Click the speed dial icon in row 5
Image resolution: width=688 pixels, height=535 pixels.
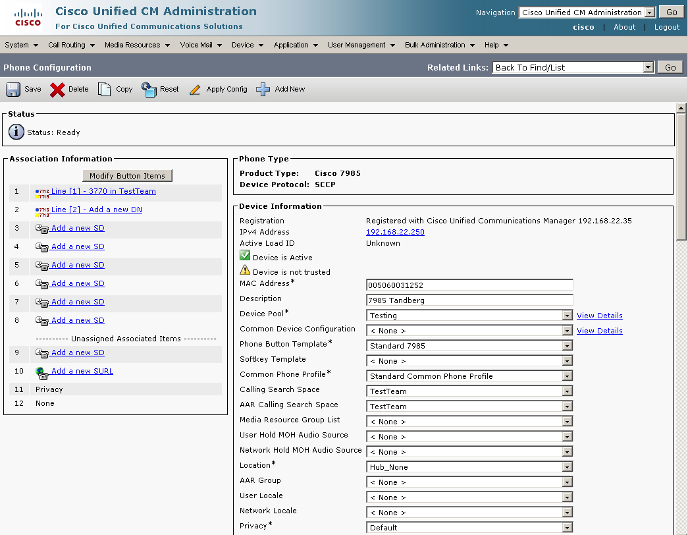tap(42, 266)
